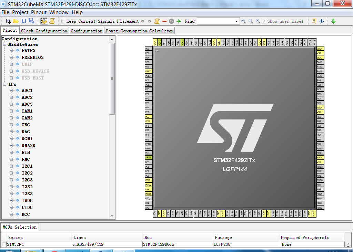Select the VSSA pin on the chip
Screen dimensions: 353x252
pyautogui.click(x=149, y=185)
